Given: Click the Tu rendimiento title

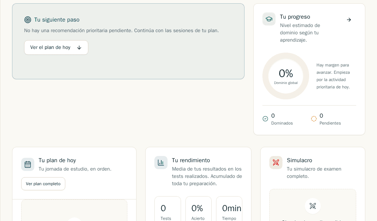Looking at the screenshot, I should [191, 160].
